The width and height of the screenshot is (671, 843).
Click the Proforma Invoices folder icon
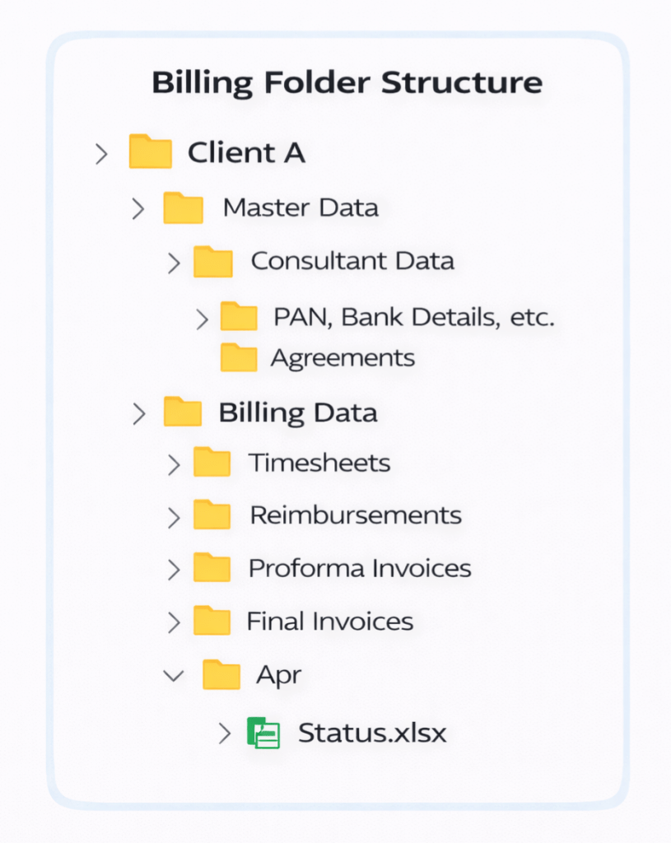click(212, 568)
